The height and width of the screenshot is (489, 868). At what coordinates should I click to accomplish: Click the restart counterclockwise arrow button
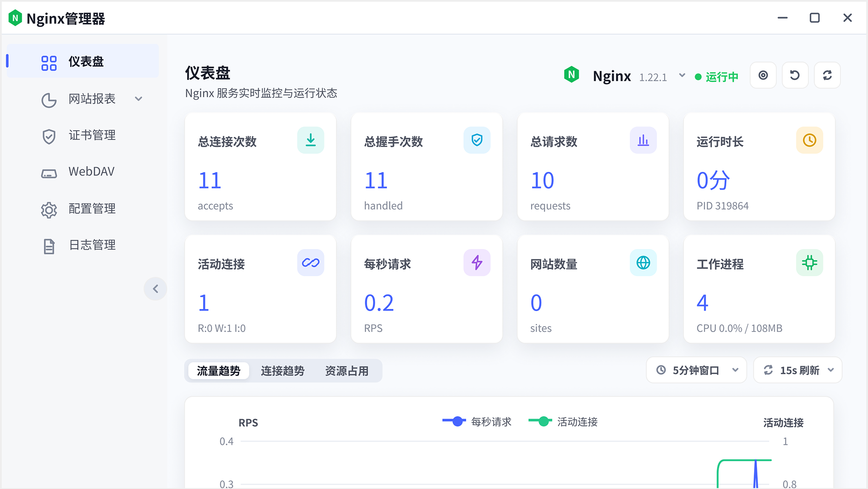coord(795,75)
